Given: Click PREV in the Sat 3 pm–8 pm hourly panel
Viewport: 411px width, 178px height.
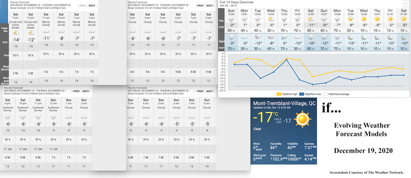Looking at the screenshot, I should pos(200,6).
